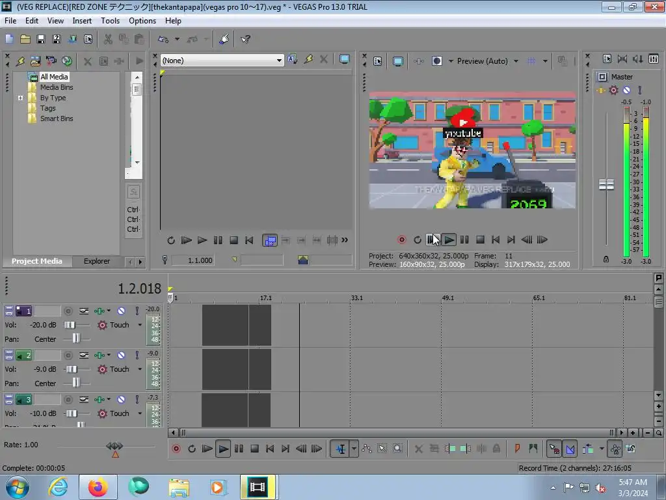
Task: Open the Project Video Properties icon in the preview
Action: click(378, 61)
